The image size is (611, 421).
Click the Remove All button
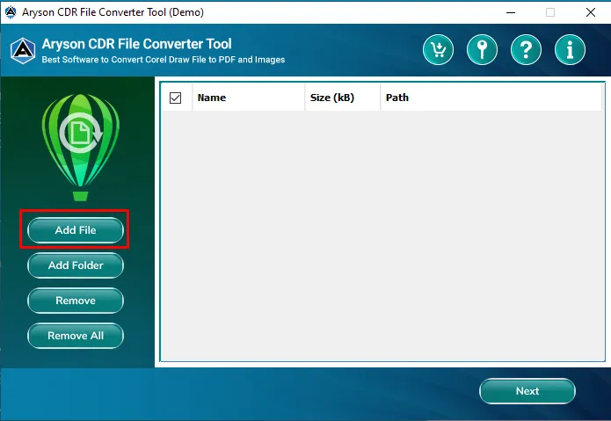(x=76, y=336)
